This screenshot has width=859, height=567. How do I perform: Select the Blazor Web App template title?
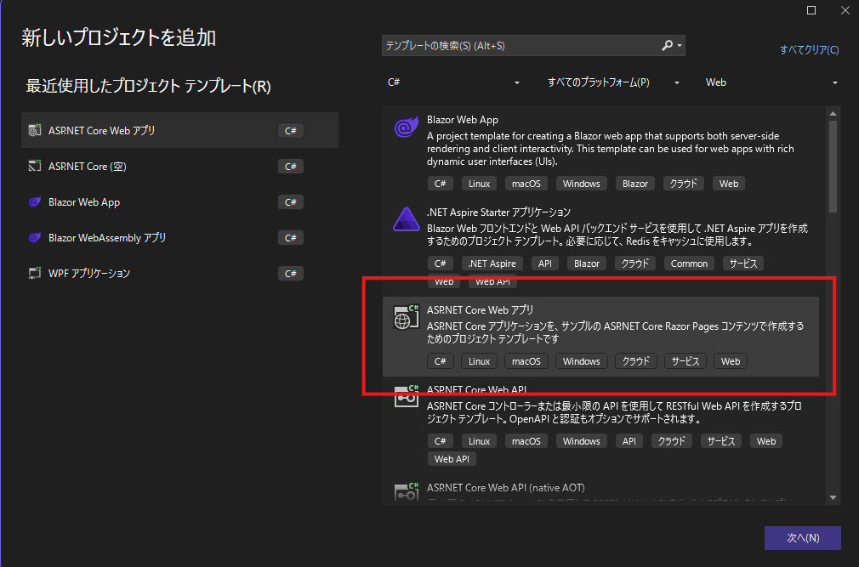pos(463,120)
